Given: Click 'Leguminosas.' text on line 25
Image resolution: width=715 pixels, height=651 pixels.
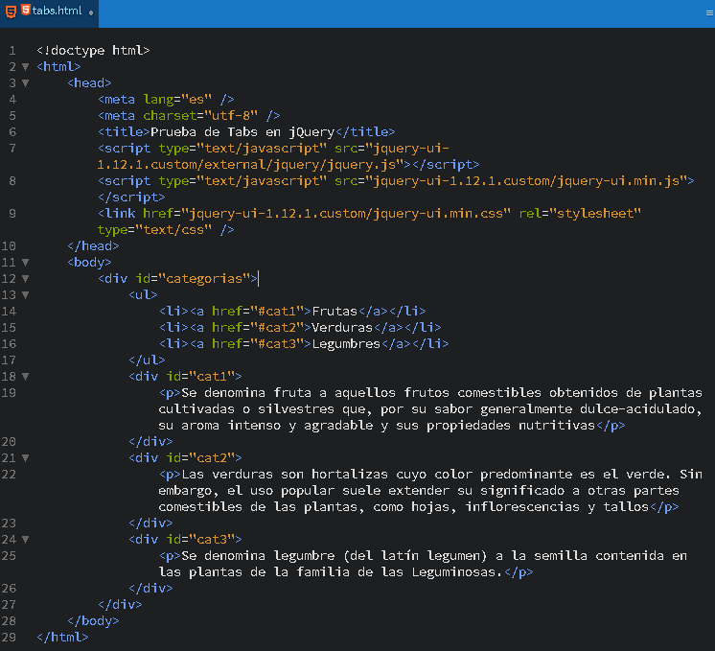Looking at the screenshot, I should coord(457,572).
